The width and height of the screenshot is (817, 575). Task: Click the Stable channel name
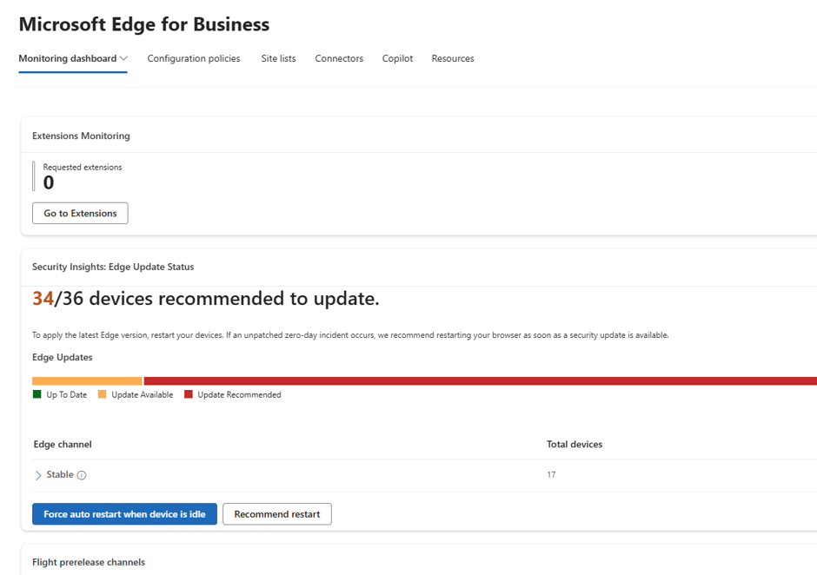click(60, 474)
